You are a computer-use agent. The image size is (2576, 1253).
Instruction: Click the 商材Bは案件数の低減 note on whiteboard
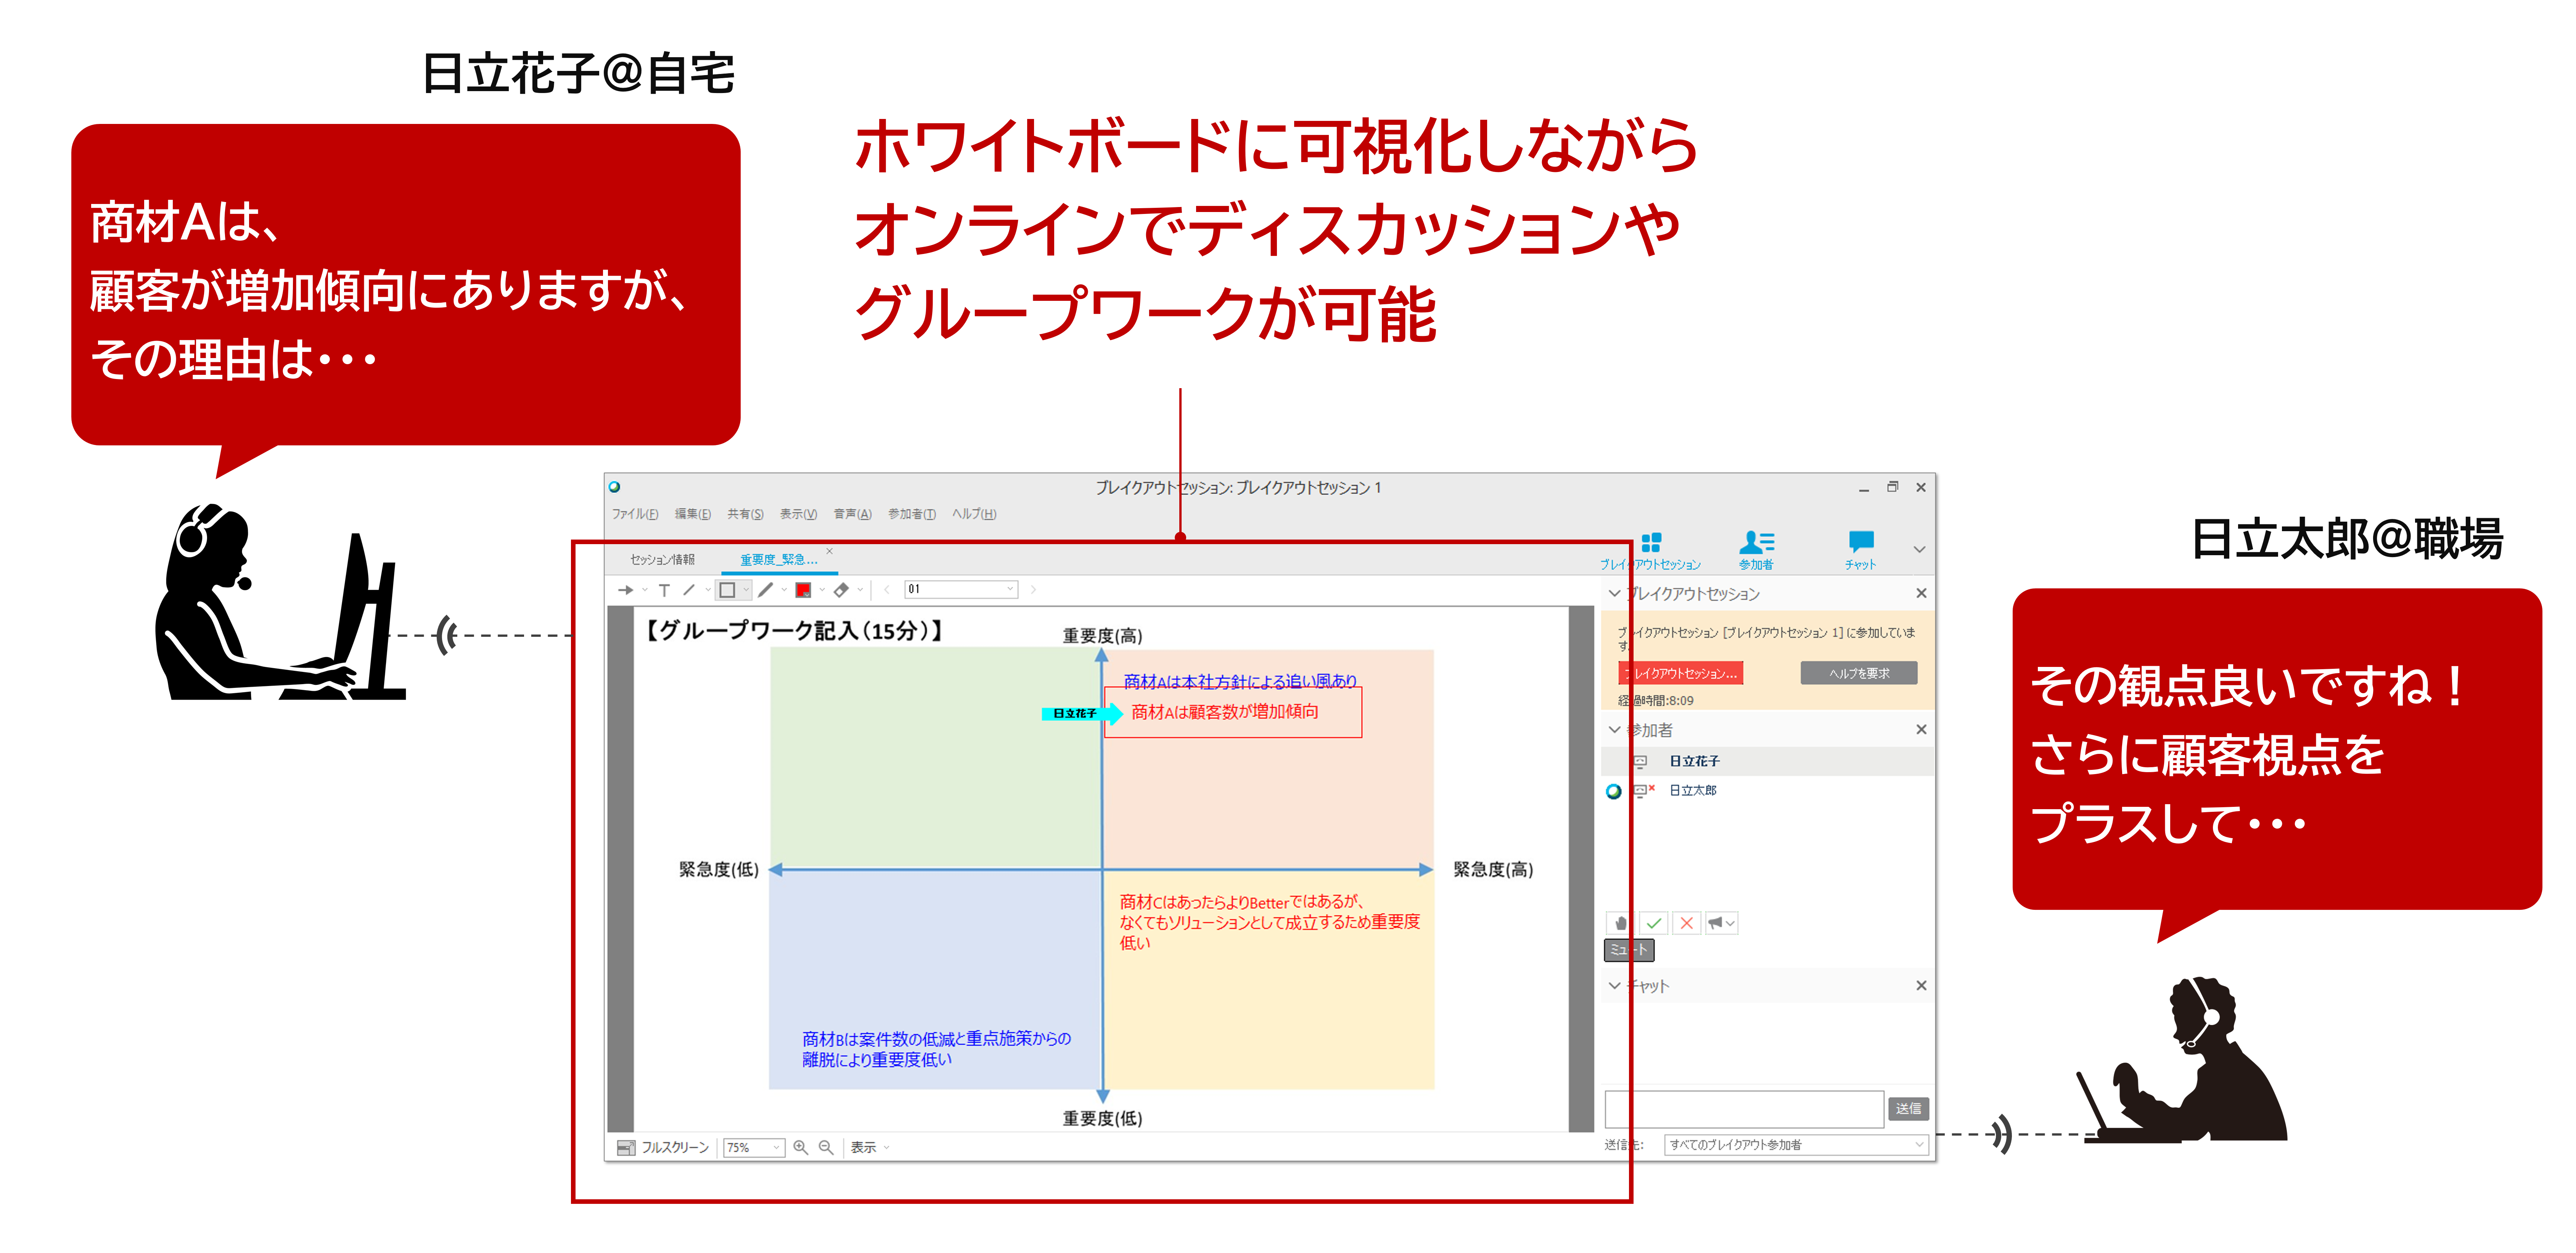point(936,1049)
